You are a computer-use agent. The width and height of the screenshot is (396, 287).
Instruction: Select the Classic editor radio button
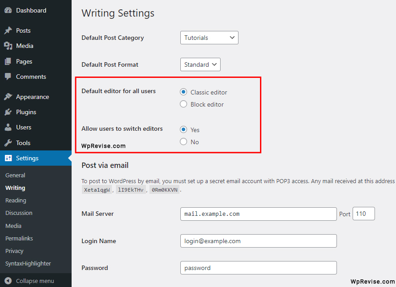(x=183, y=92)
